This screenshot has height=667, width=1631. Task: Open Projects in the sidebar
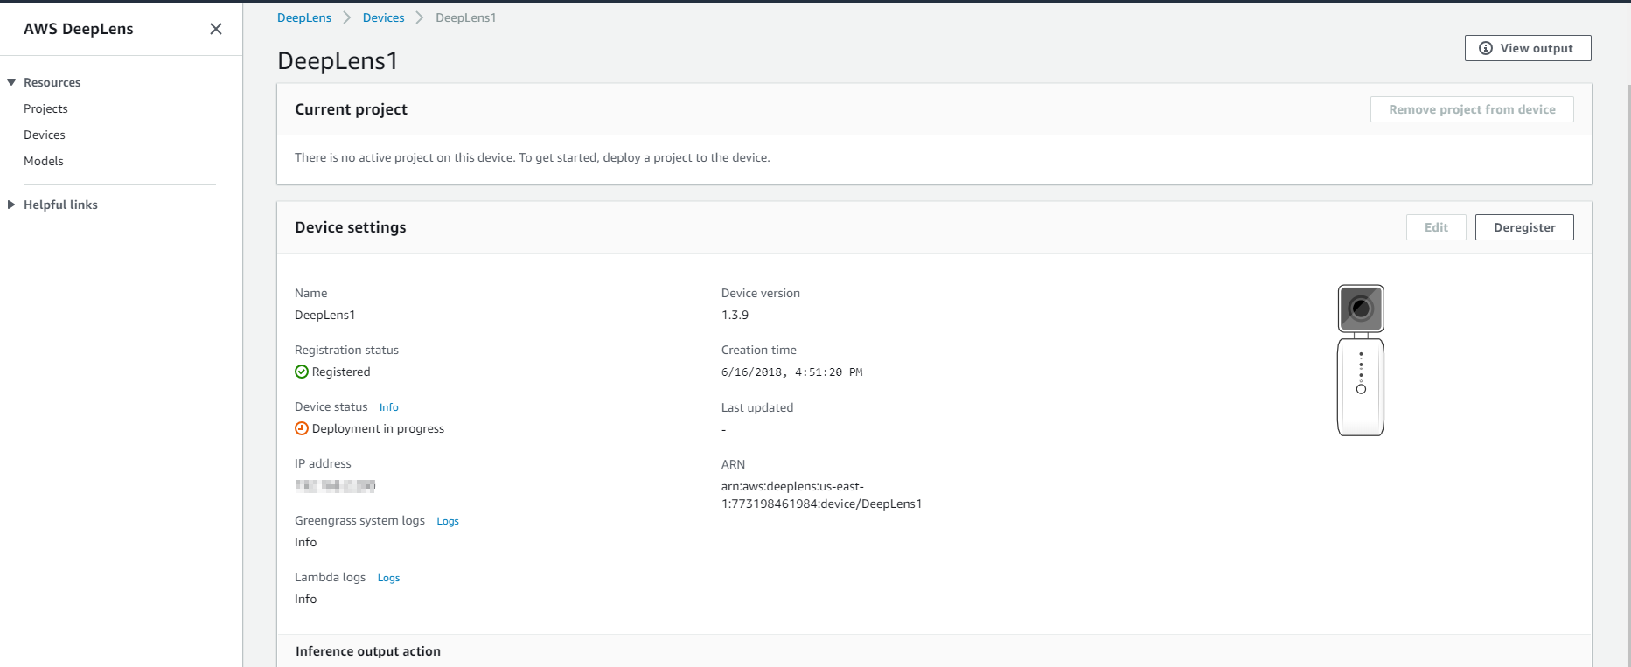point(45,108)
